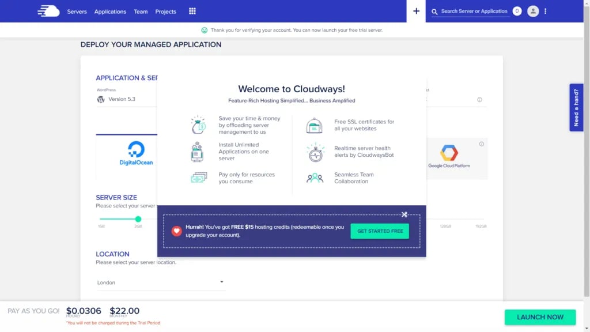Open the Applications menu

pos(110,12)
